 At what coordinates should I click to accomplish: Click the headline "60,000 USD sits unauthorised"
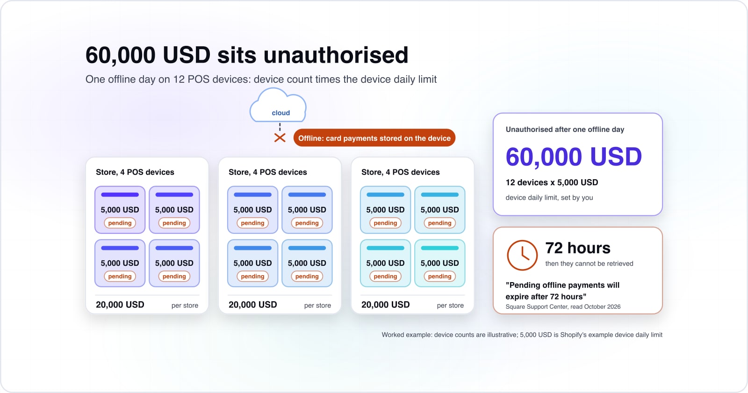point(247,55)
